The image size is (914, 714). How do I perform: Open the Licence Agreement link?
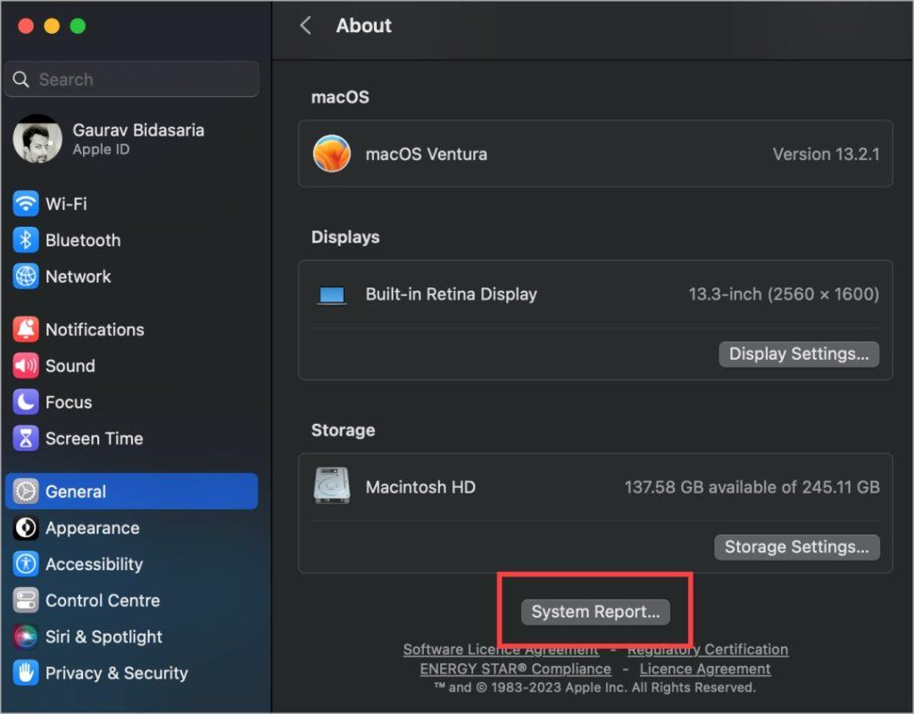coord(705,668)
